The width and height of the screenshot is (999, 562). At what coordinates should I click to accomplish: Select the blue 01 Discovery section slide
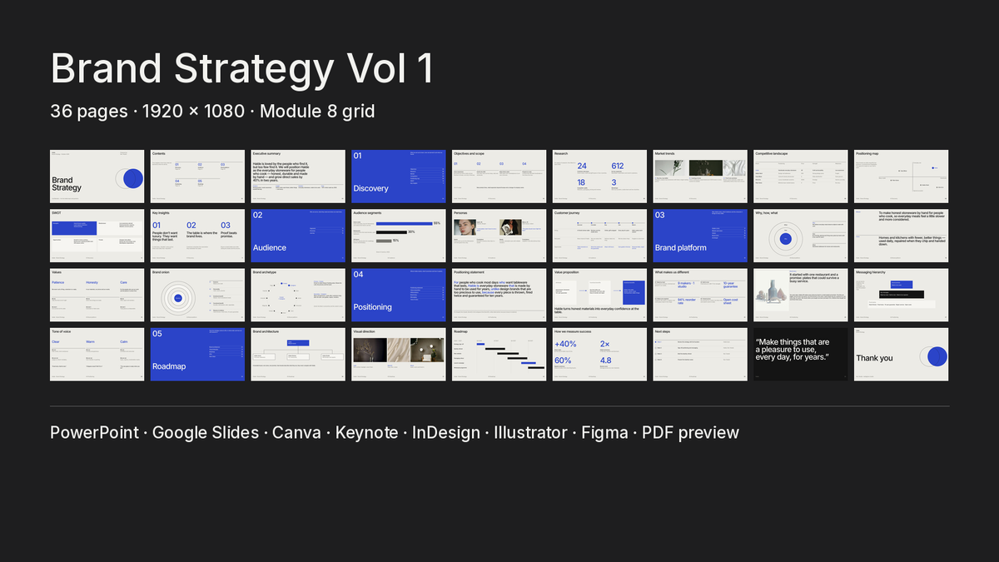click(x=399, y=177)
